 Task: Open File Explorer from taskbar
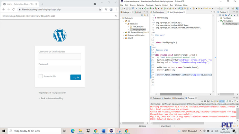[80, 131]
